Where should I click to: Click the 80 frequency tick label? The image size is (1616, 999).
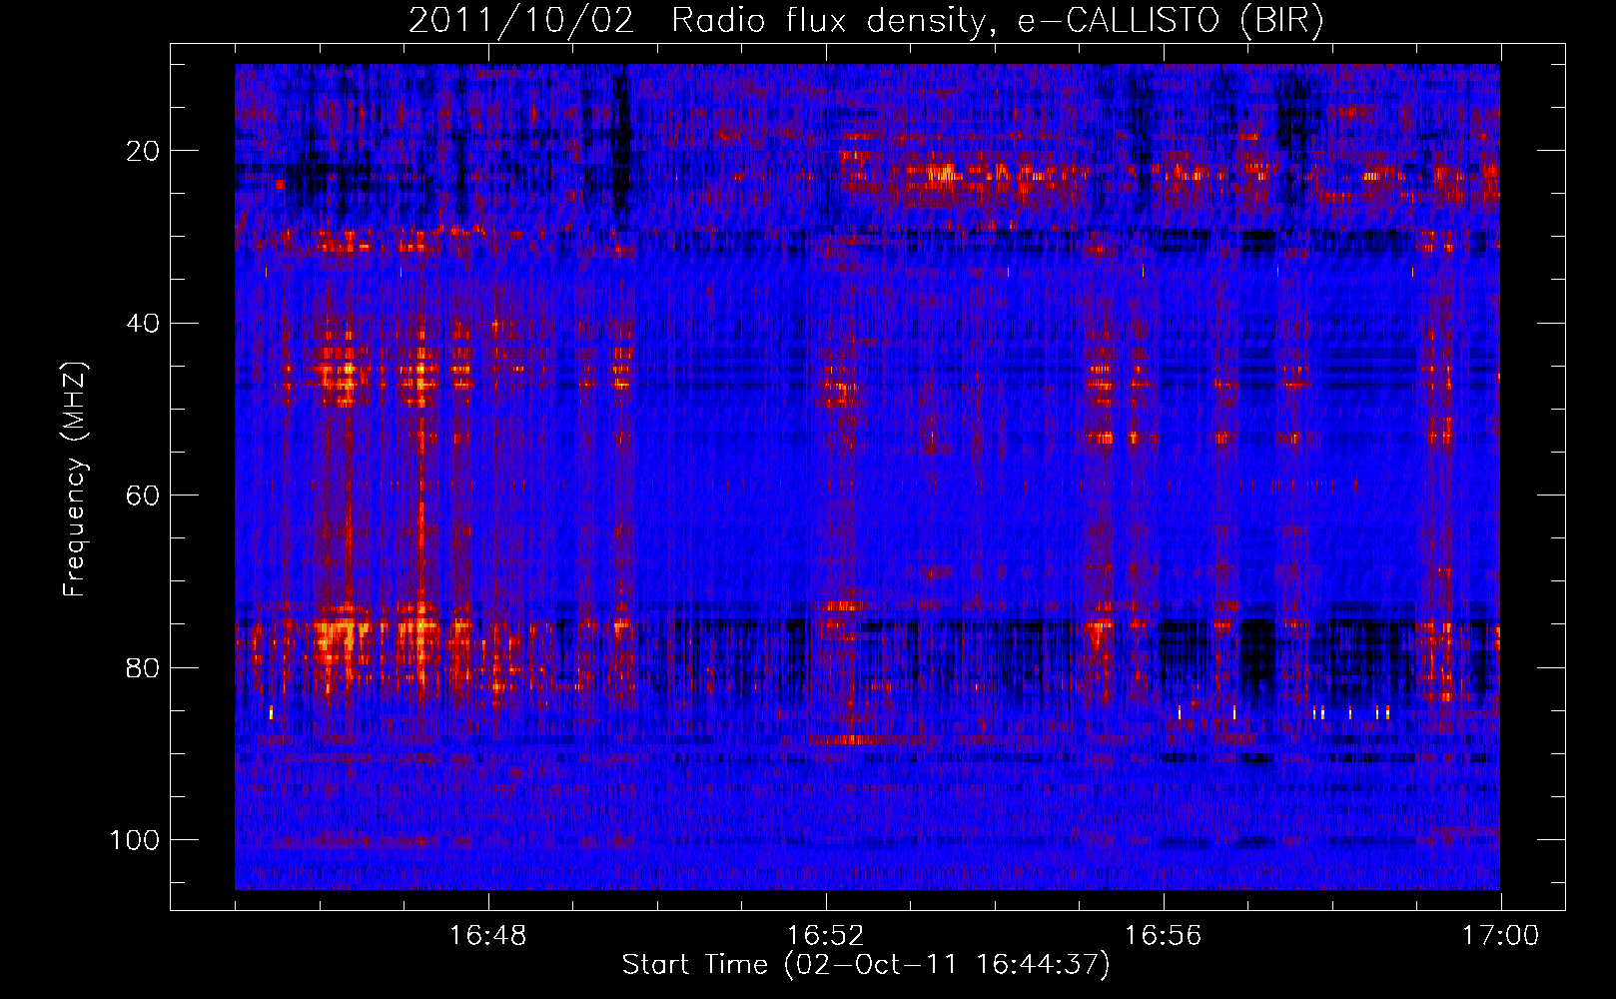[x=144, y=667]
